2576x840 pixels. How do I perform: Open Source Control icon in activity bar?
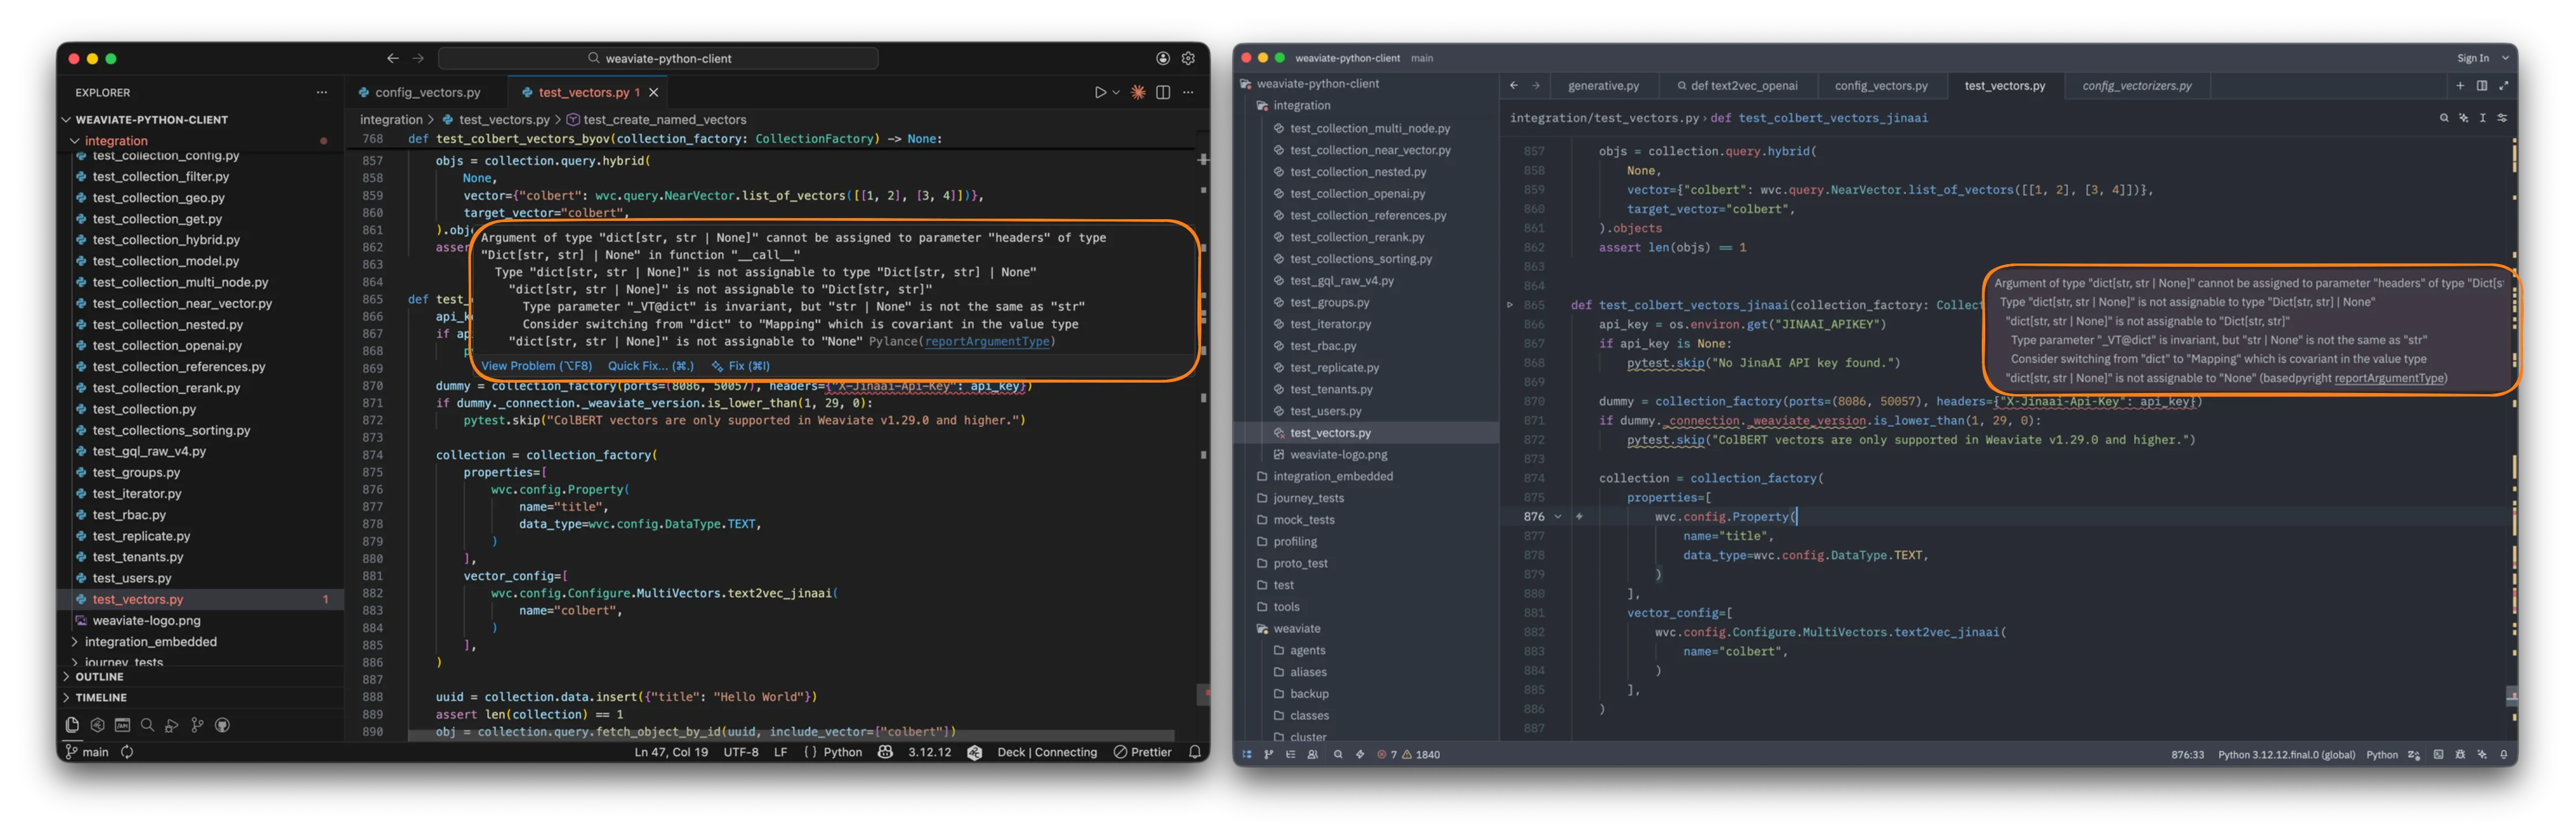coord(197,725)
